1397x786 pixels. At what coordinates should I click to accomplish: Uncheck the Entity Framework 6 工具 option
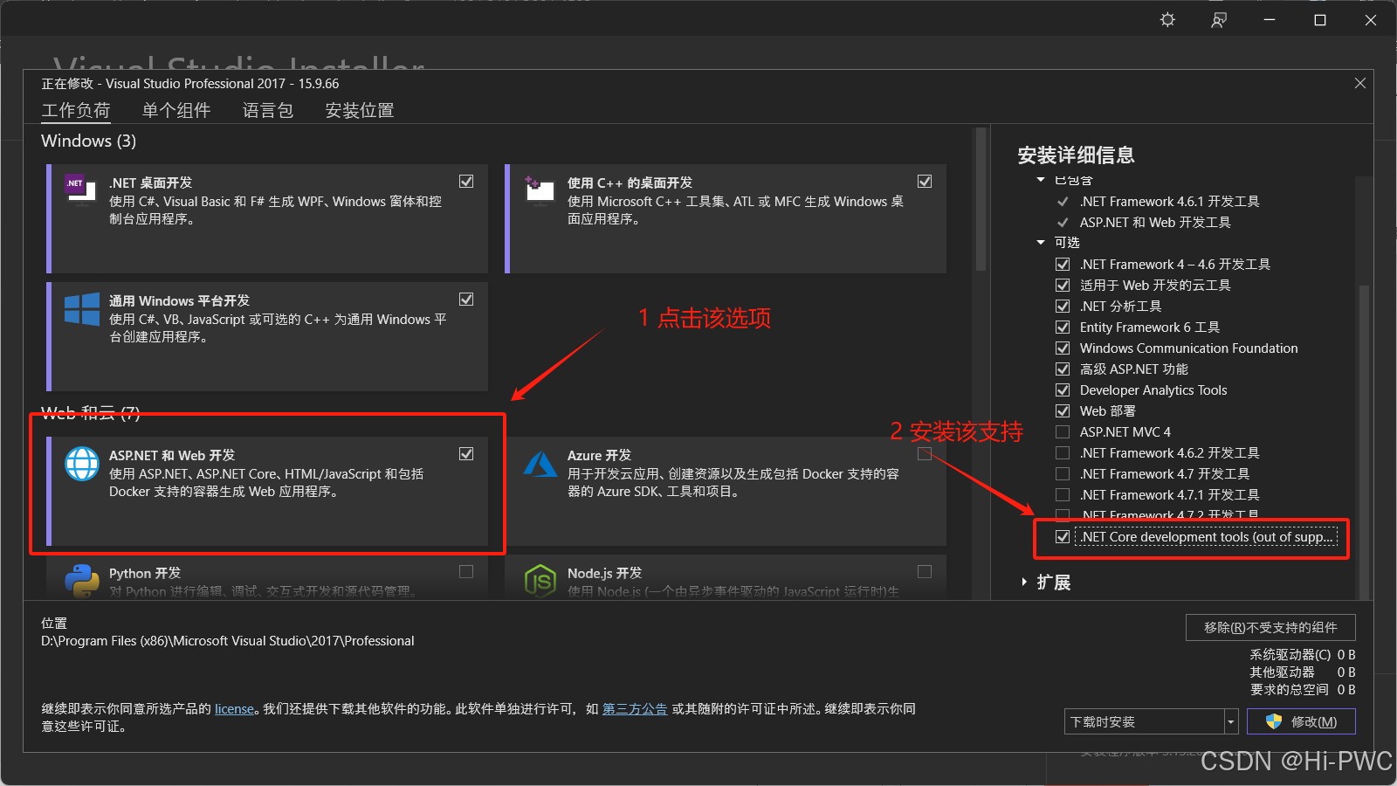click(x=1063, y=327)
